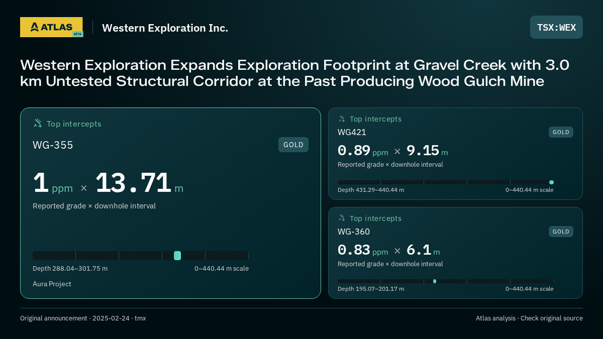Click the drill icon in WG-360 card

tap(342, 218)
